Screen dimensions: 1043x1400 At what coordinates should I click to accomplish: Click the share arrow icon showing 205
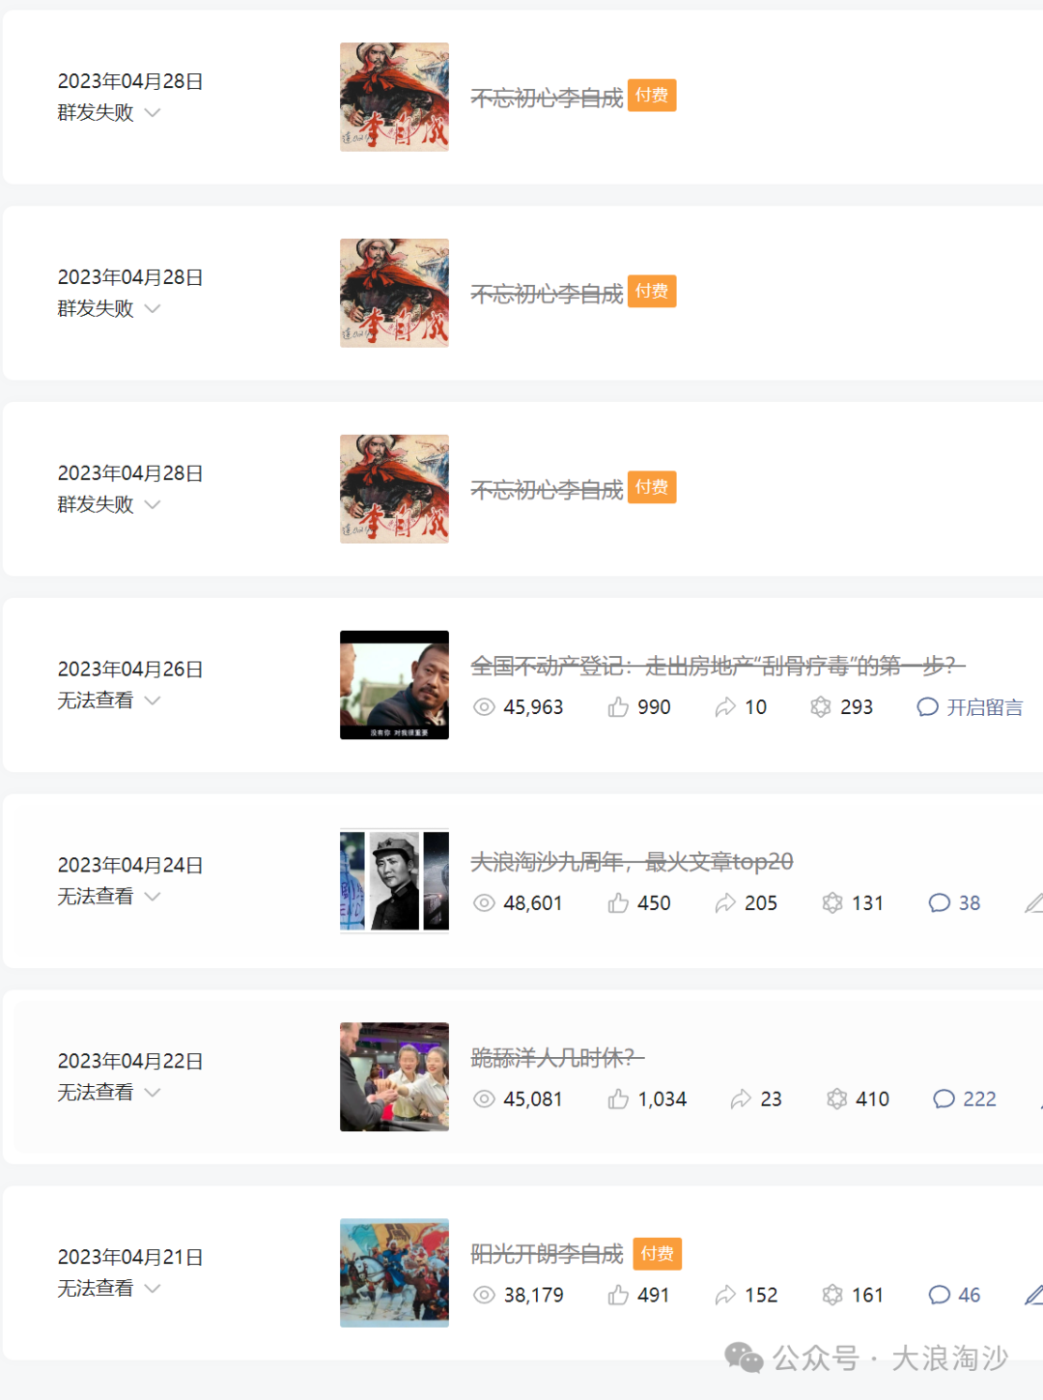[x=725, y=903]
